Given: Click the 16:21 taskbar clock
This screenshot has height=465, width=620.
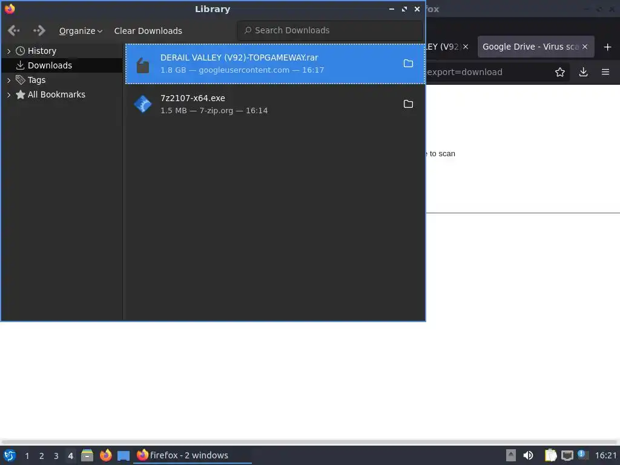Looking at the screenshot, I should (x=605, y=455).
